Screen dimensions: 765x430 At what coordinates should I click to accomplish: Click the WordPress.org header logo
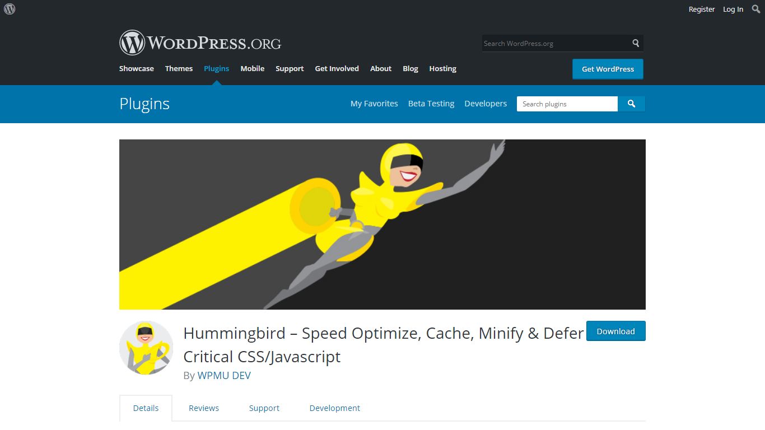[200, 43]
